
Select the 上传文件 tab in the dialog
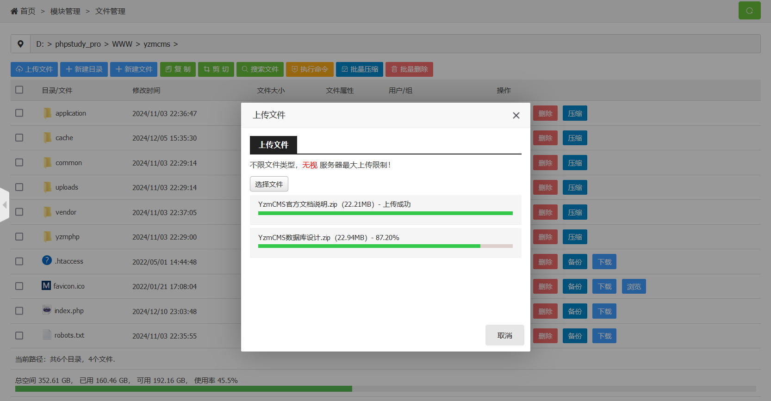coord(273,145)
